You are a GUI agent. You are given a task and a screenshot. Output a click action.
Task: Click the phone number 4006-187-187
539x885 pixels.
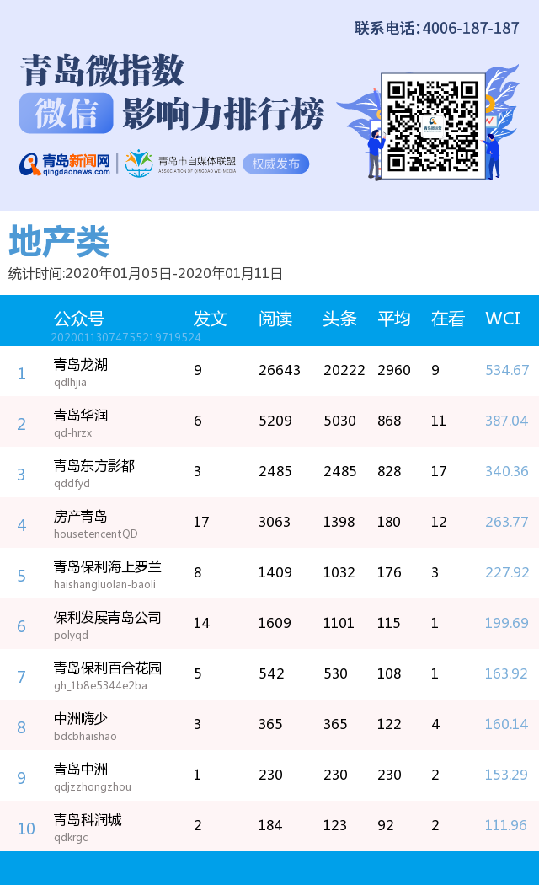471,28
